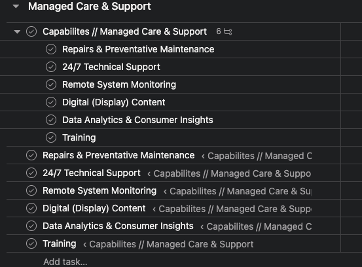Mark Remote System Monitoring subtask complete
Image resolution: width=362 pixels, height=267 pixels.
pos(51,84)
